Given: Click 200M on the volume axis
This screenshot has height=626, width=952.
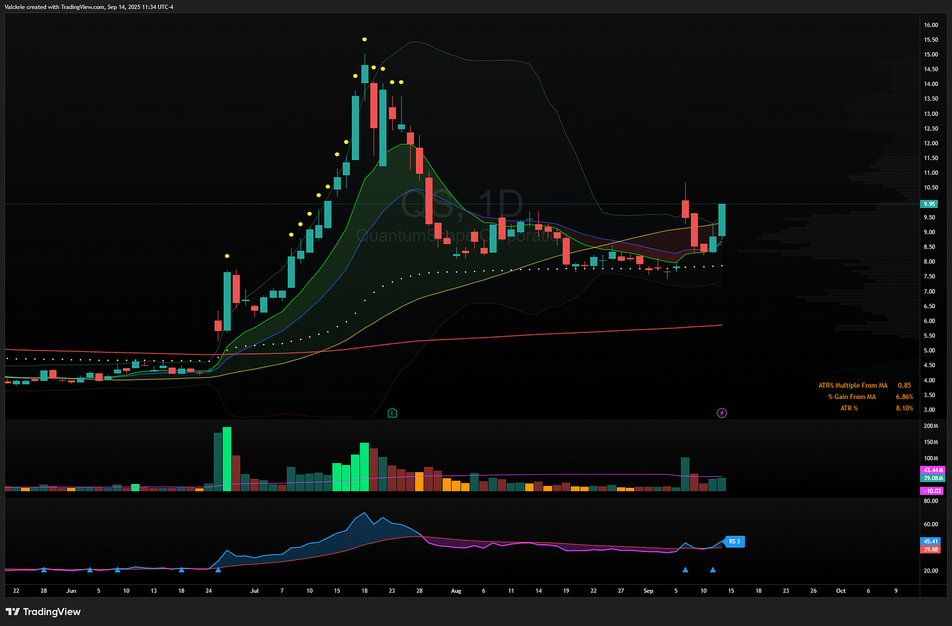Looking at the screenshot, I should click(x=930, y=426).
